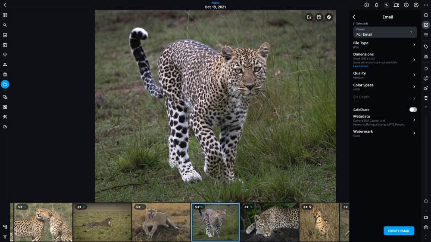Screen dimensions: 431x242
Task: Open the showcase gallery icon
Action: click(5, 74)
